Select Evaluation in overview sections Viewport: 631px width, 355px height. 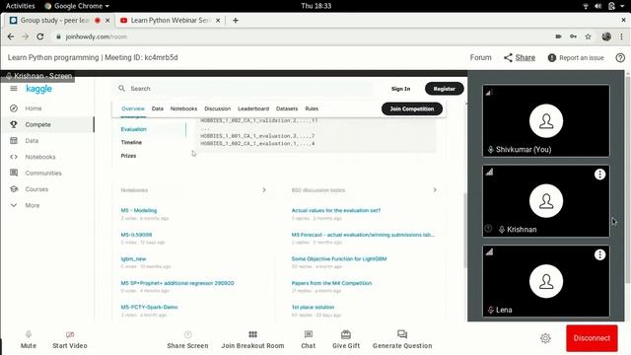point(134,129)
